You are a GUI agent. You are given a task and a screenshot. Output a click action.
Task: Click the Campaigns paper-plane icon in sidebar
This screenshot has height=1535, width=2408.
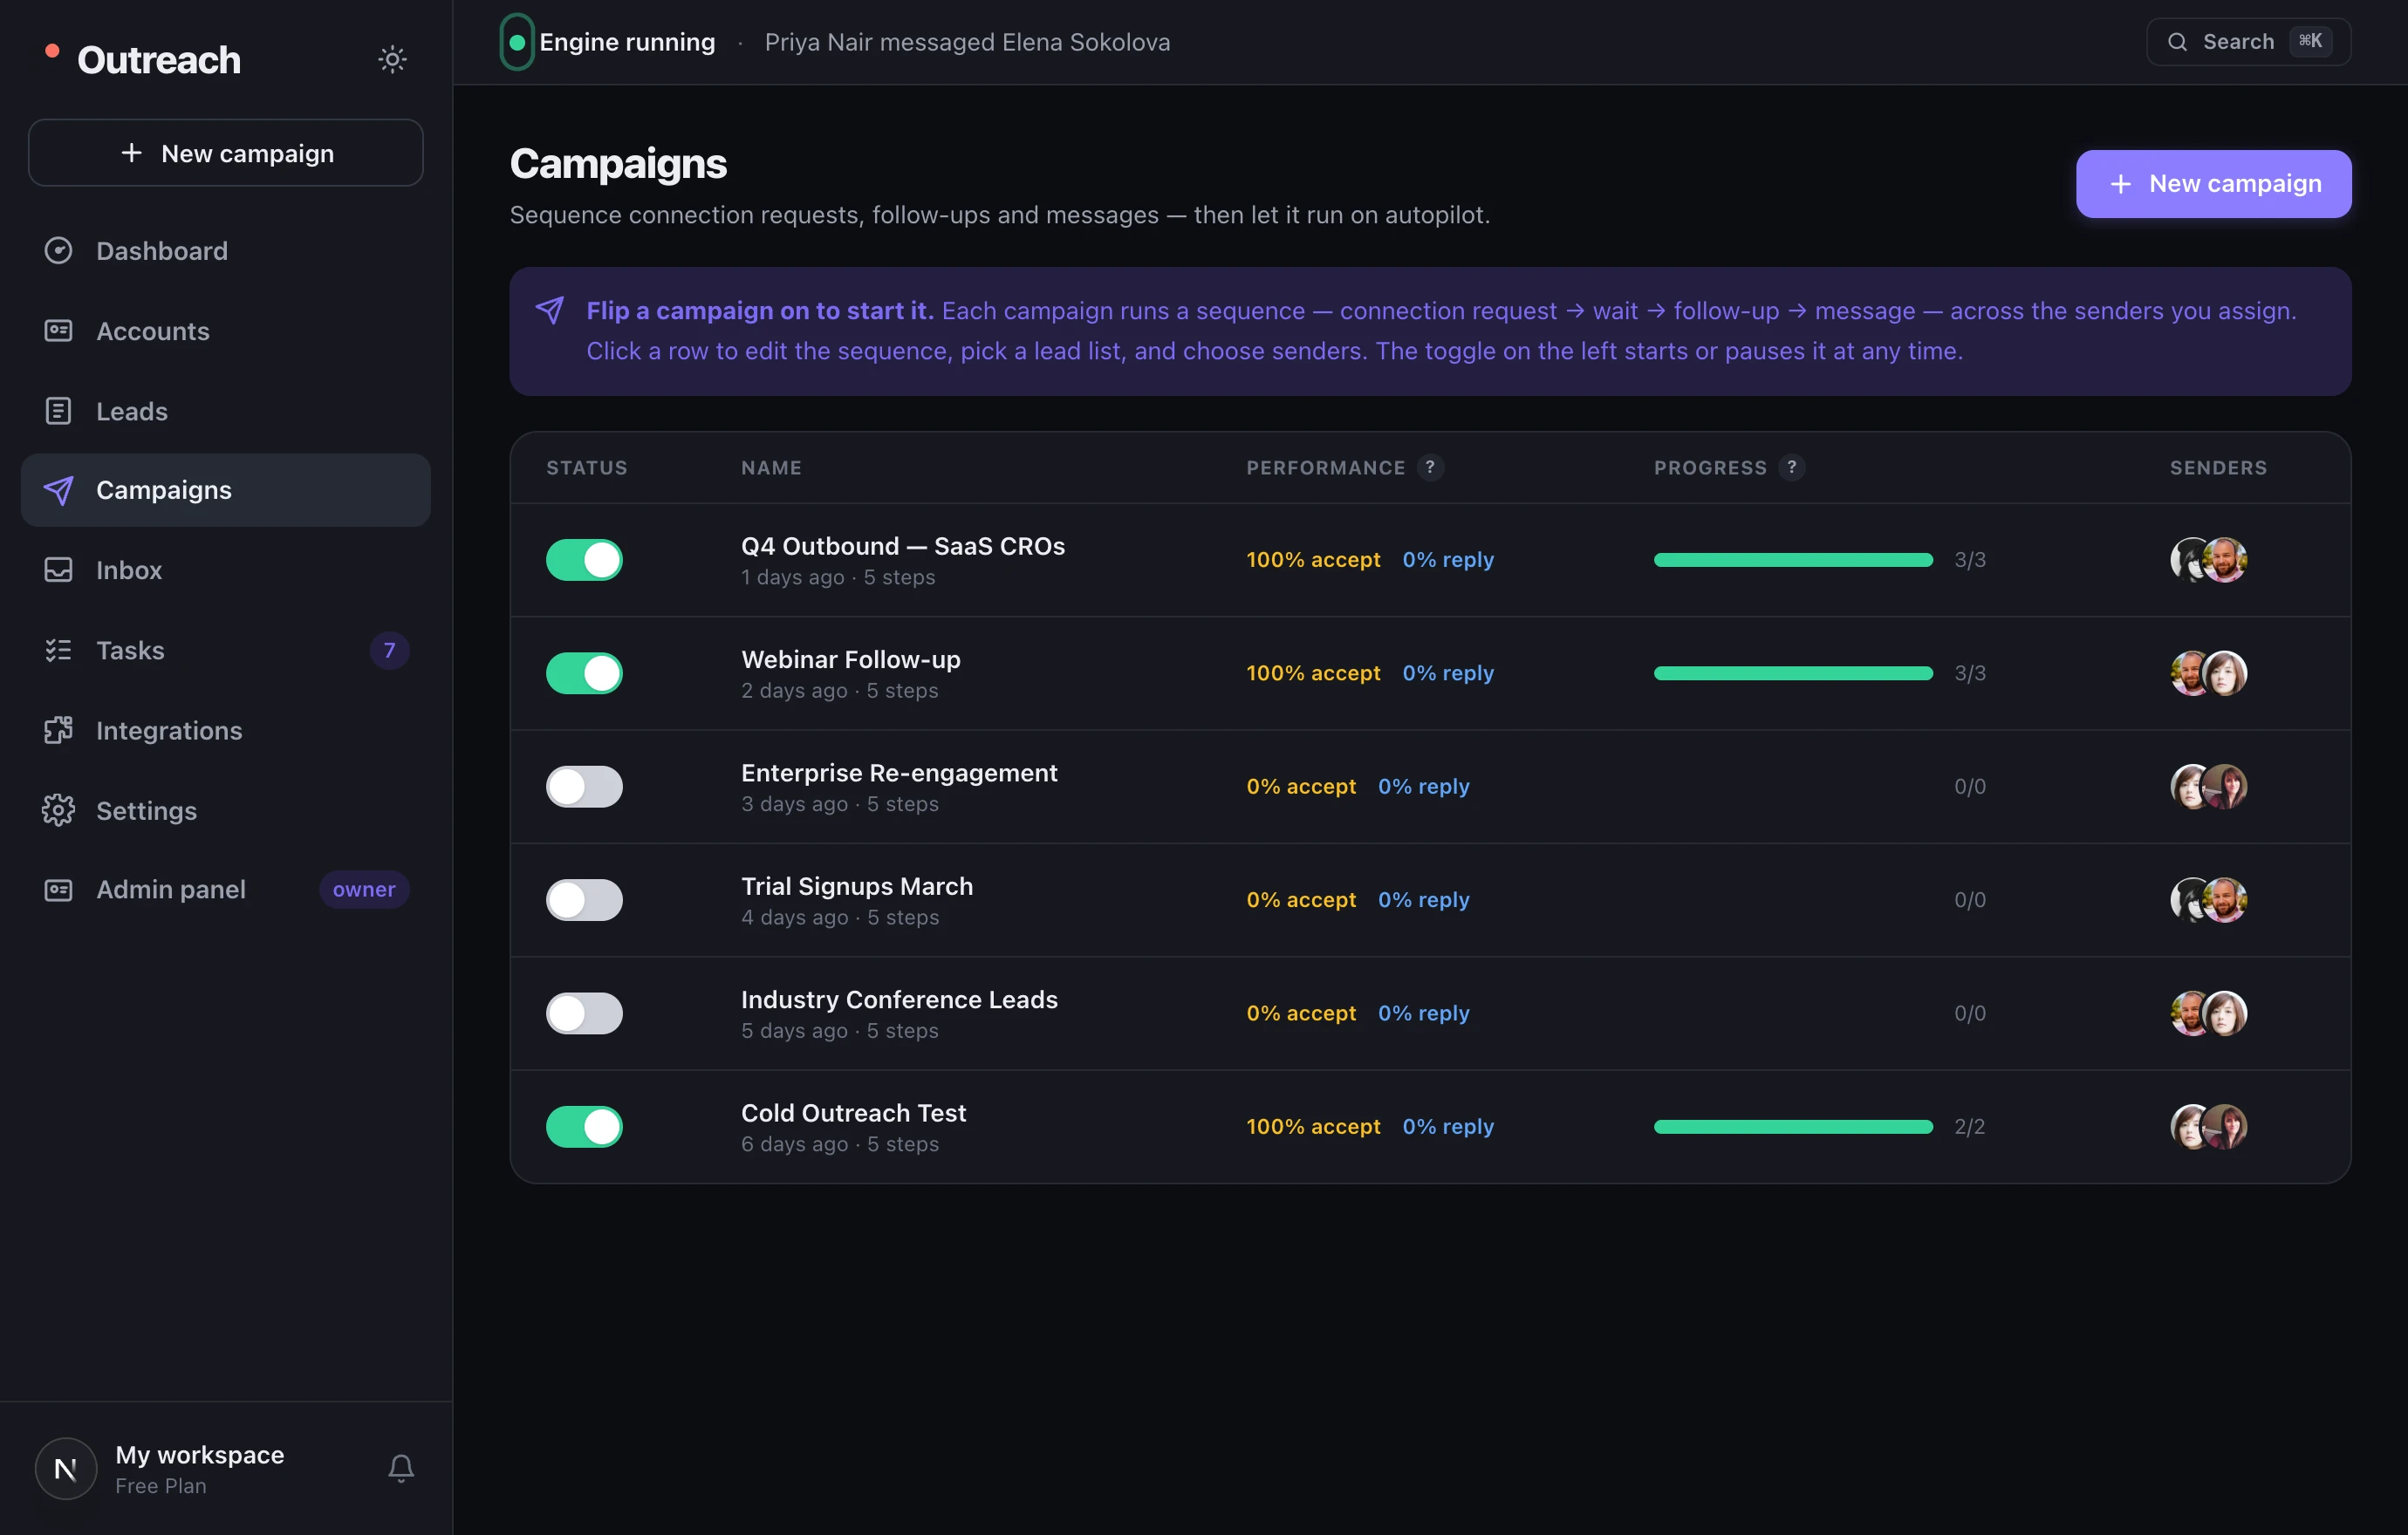coord(58,489)
